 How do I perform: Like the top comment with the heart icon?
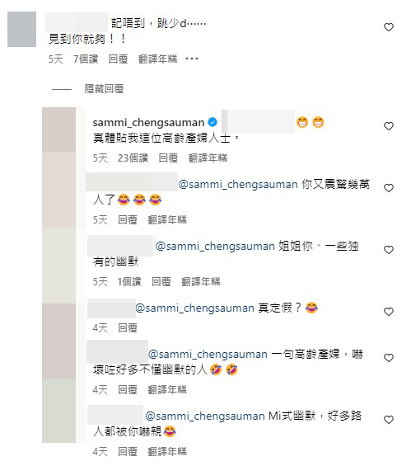point(389,27)
